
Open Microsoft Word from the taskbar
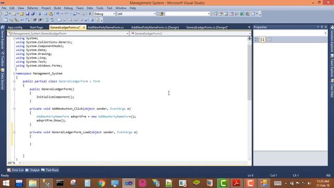(x=210, y=183)
